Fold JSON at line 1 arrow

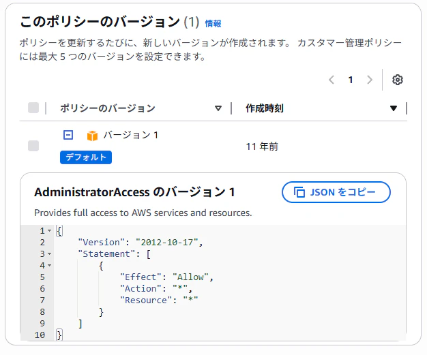click(x=49, y=231)
